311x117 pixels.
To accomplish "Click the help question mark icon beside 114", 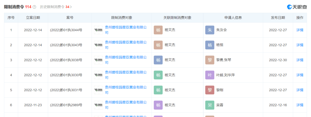I will 34,7.
